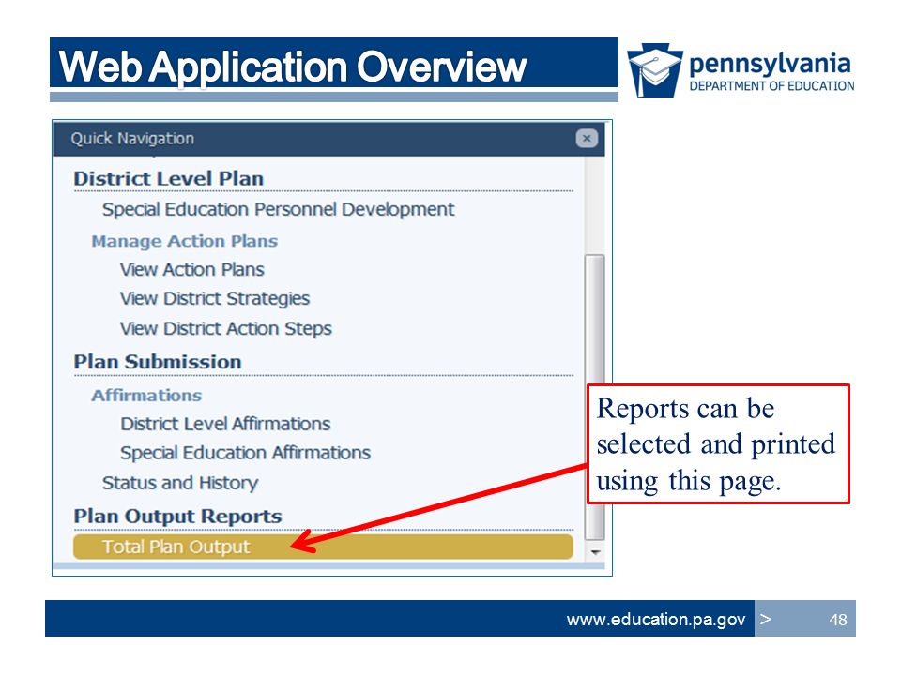
Task: Open District Level Affirmations
Action: pos(225,424)
